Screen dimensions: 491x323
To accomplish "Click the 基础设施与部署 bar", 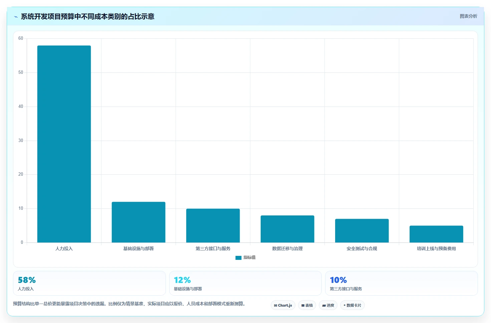I will [x=139, y=222].
